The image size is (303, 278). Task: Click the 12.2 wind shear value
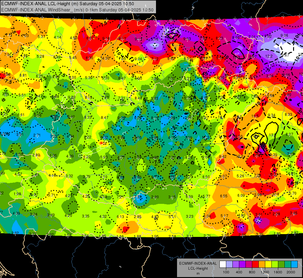269,56
